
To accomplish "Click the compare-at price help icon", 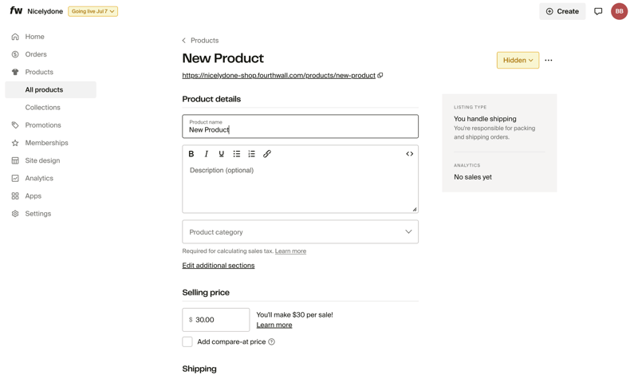I will pyautogui.click(x=272, y=342).
